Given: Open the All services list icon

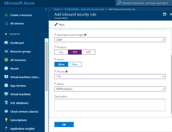Looking at the screenshot, I should pyautogui.click(x=6, y=23).
